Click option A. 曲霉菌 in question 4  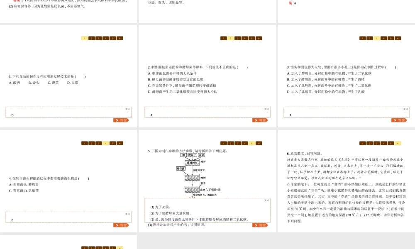coord(16,185)
